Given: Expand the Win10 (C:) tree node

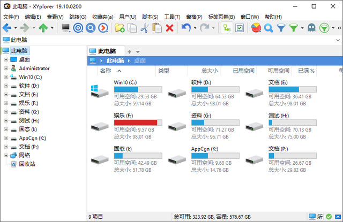Looking at the screenshot, I should coord(6,77).
